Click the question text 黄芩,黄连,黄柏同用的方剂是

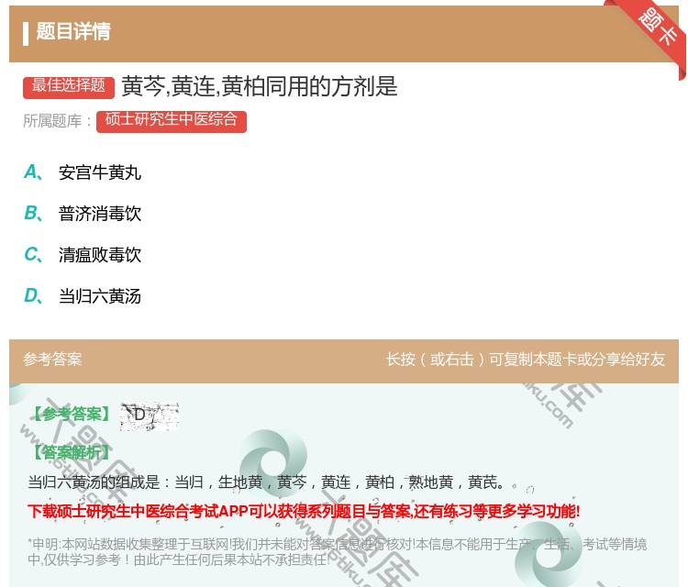[260, 86]
